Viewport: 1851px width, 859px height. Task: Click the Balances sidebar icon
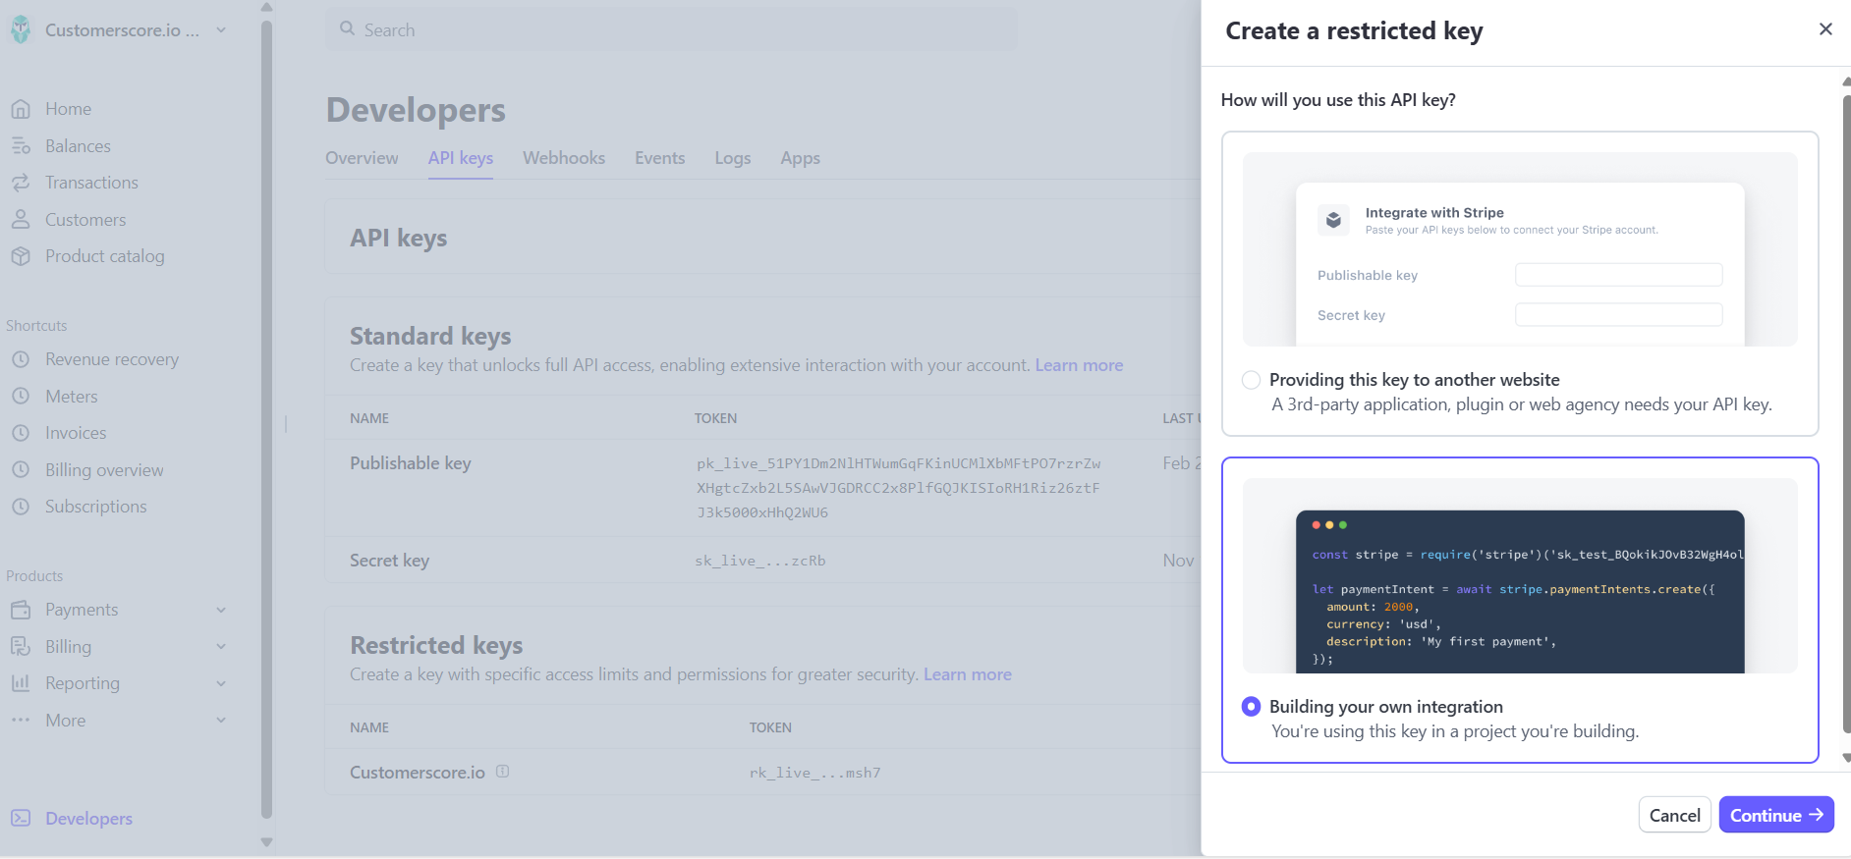click(21, 146)
